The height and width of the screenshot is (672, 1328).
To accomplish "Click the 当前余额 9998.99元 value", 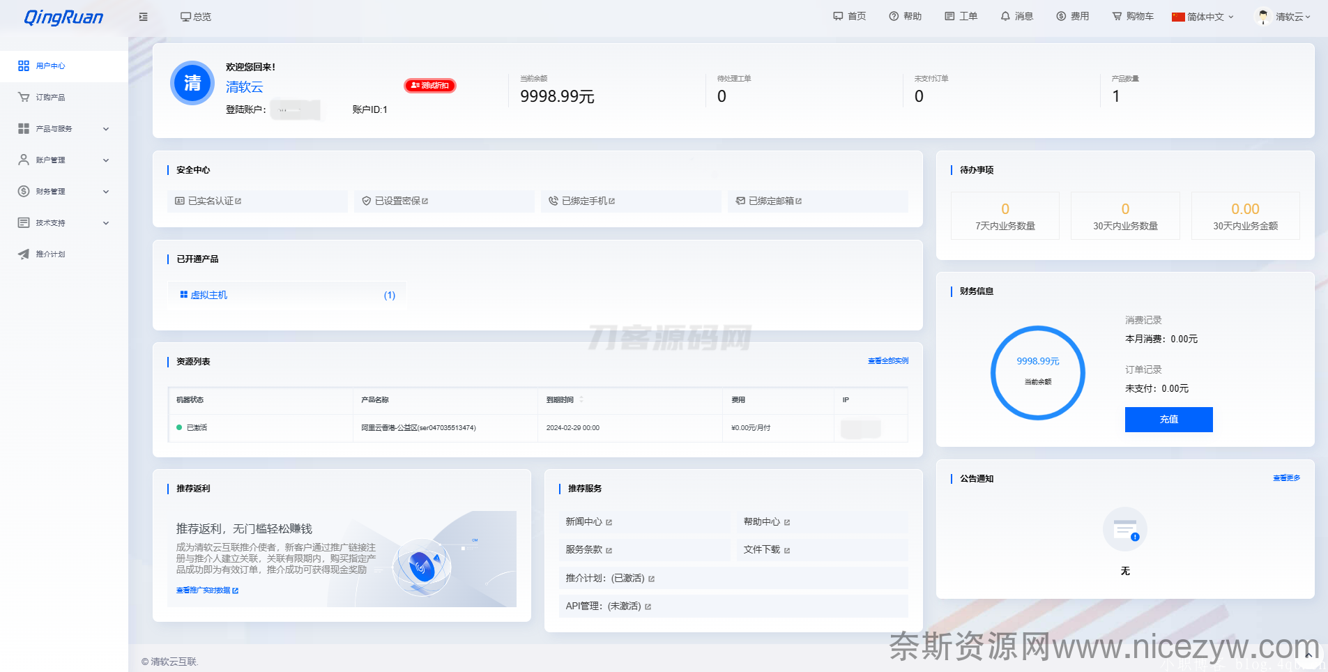I will [x=557, y=97].
